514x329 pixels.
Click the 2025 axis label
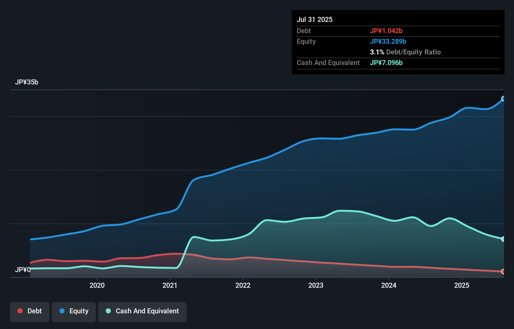point(462,285)
